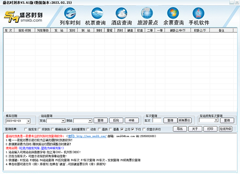Click the 车次 train number input field
240x174 pixels.
pyautogui.click(x=157, y=120)
